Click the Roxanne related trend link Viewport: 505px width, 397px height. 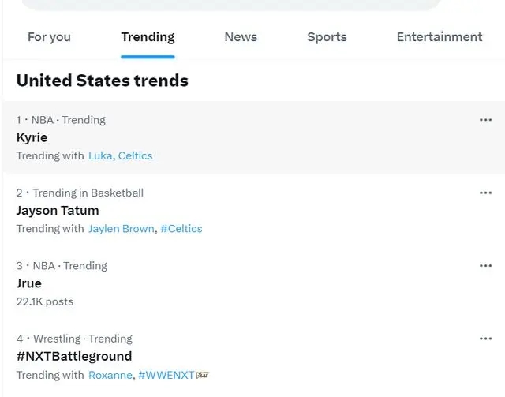pos(110,375)
